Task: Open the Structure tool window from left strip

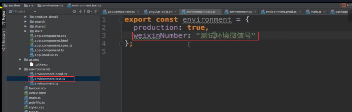Action: pyautogui.click(x=3, y=40)
